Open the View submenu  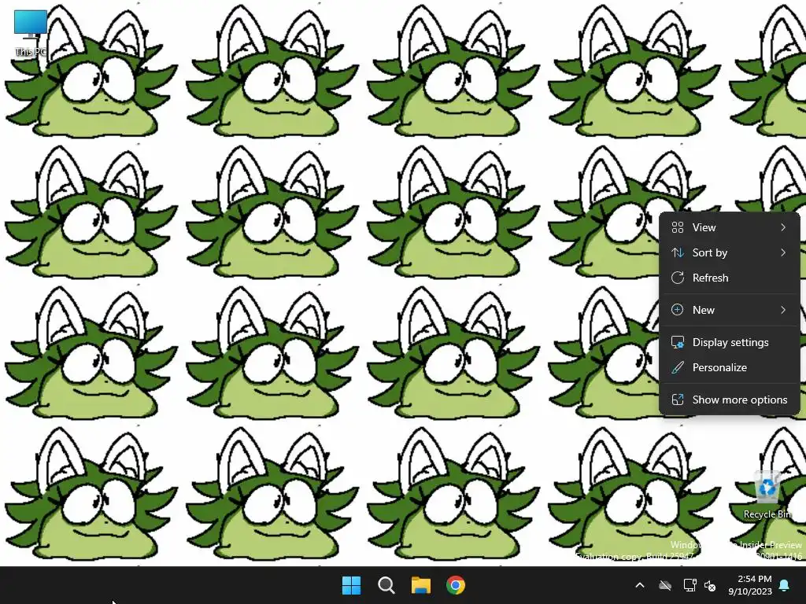click(x=730, y=227)
